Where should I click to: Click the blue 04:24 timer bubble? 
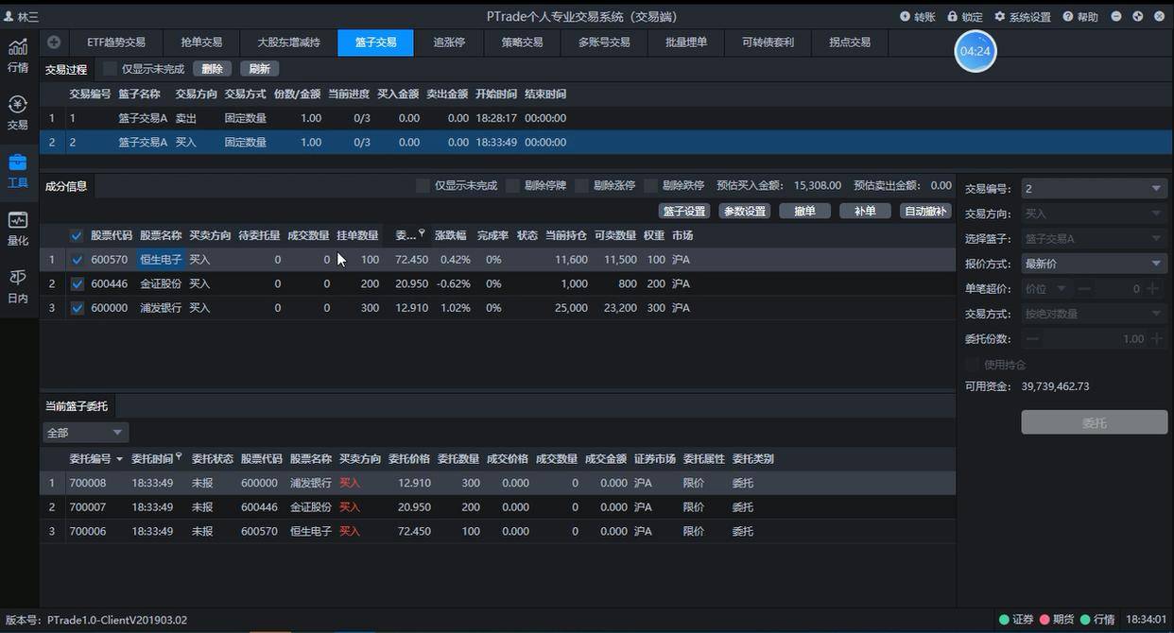pos(975,51)
